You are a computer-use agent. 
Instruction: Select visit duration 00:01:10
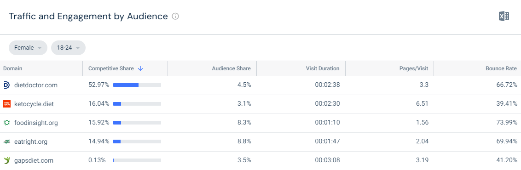point(327,123)
